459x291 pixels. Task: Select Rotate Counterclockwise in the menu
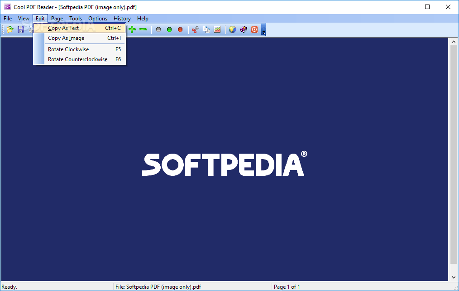(79, 59)
